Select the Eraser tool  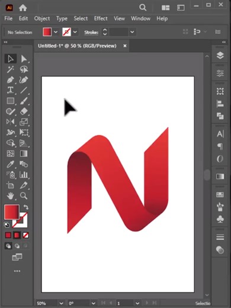pyautogui.click(x=24, y=111)
